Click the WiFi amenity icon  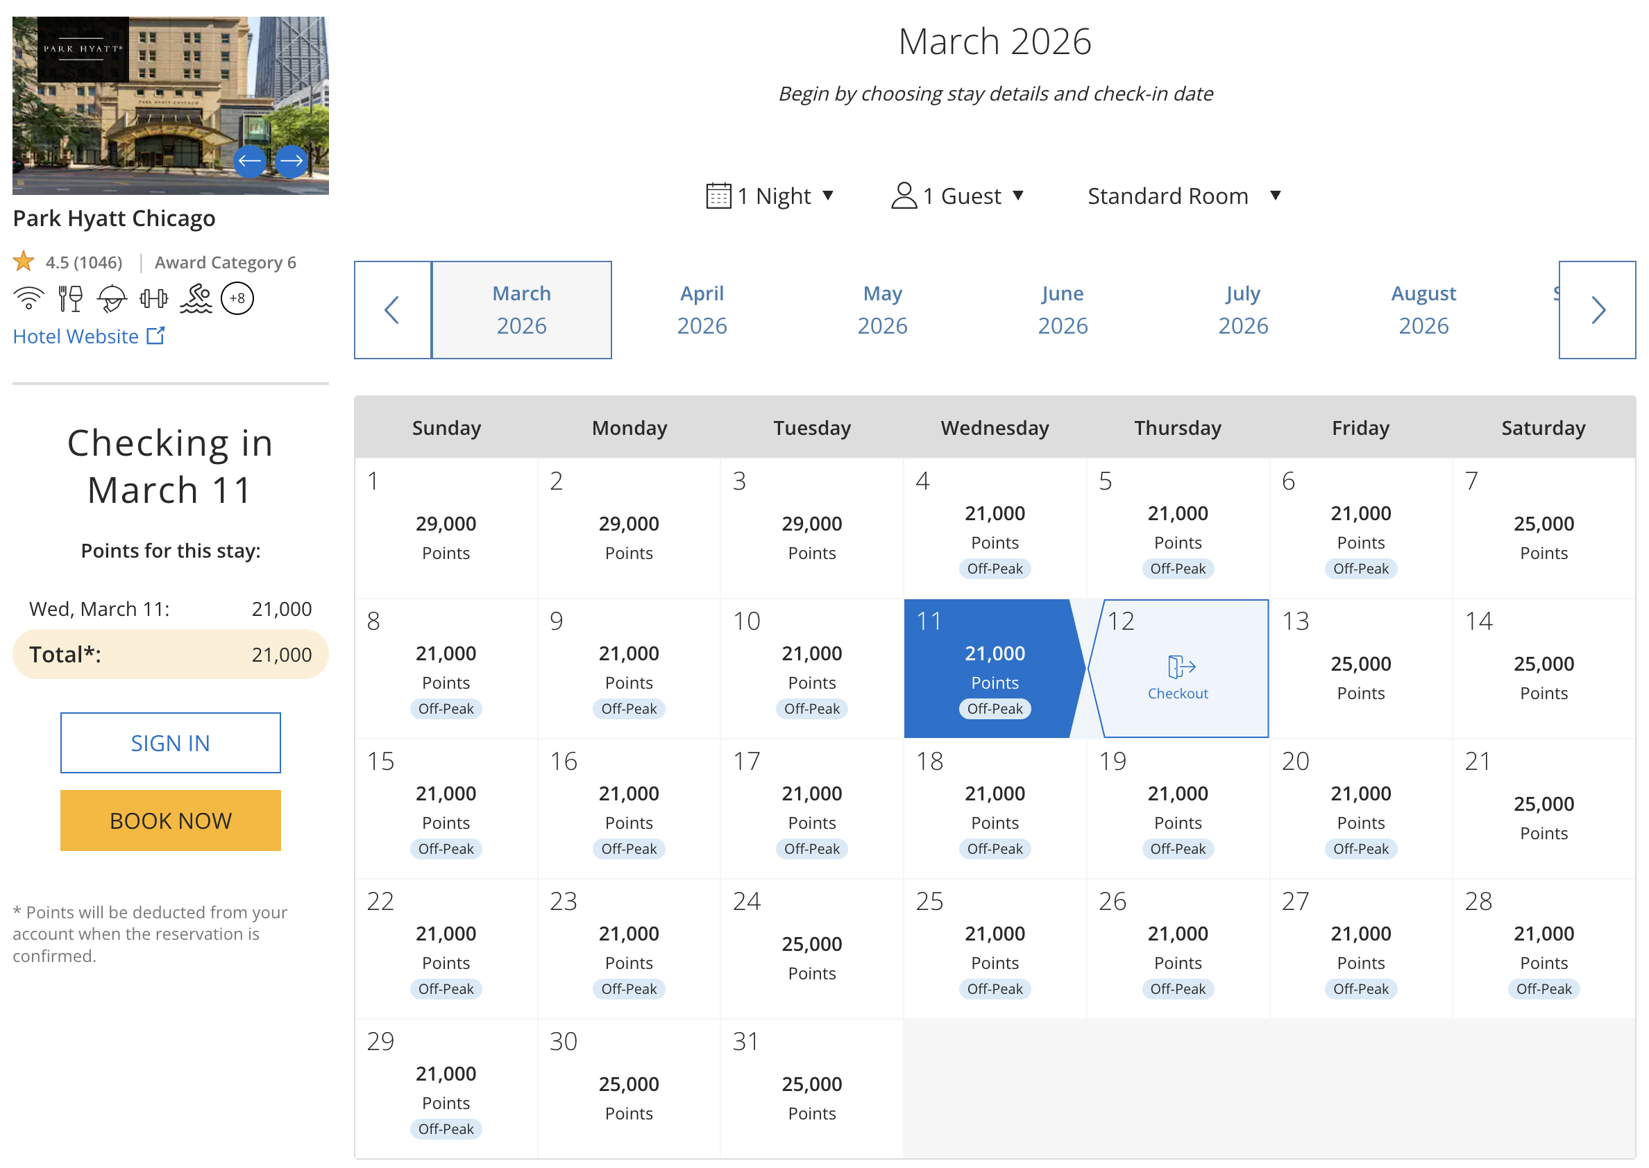[28, 298]
